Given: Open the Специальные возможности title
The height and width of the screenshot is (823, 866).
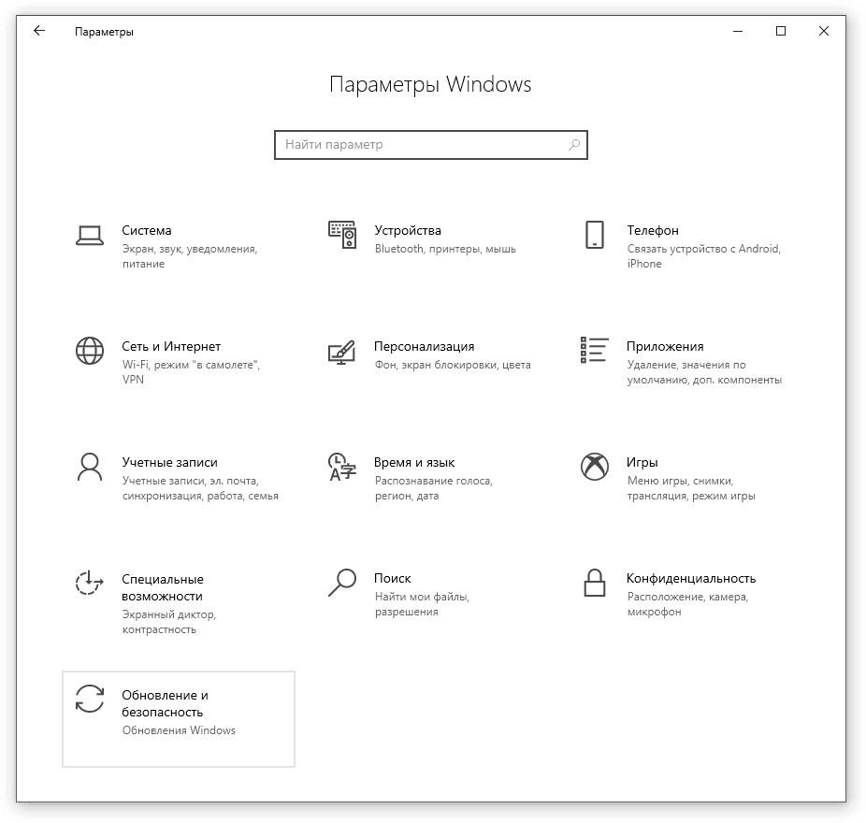Looking at the screenshot, I should click(x=163, y=587).
